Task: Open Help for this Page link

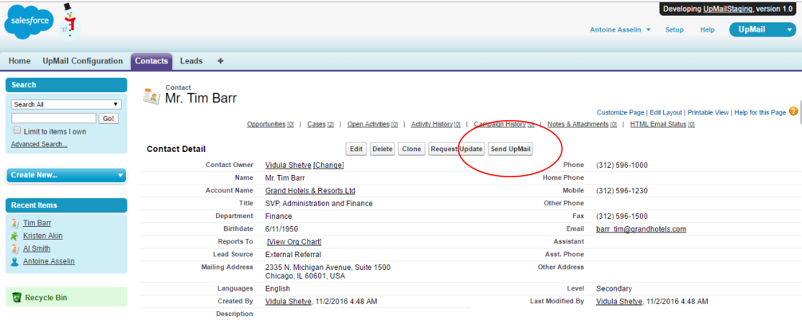Action: tap(760, 112)
